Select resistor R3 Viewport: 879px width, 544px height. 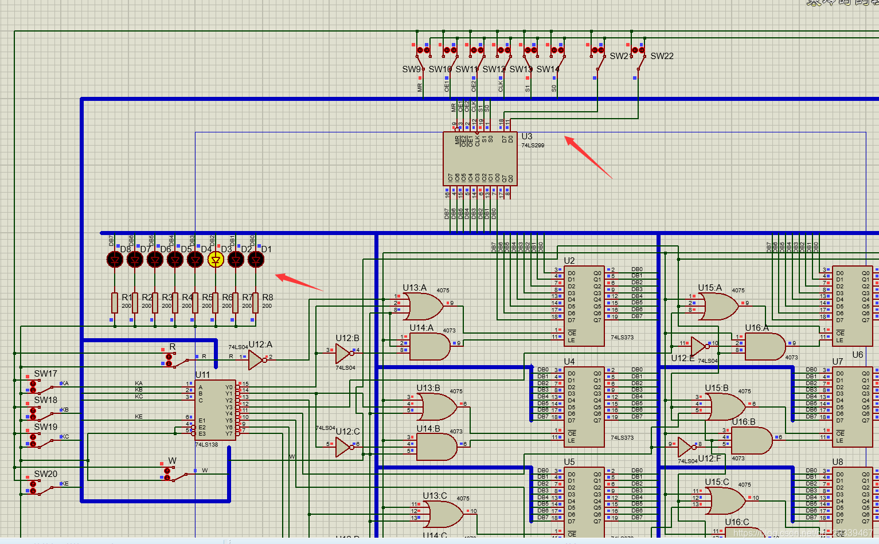pos(155,303)
